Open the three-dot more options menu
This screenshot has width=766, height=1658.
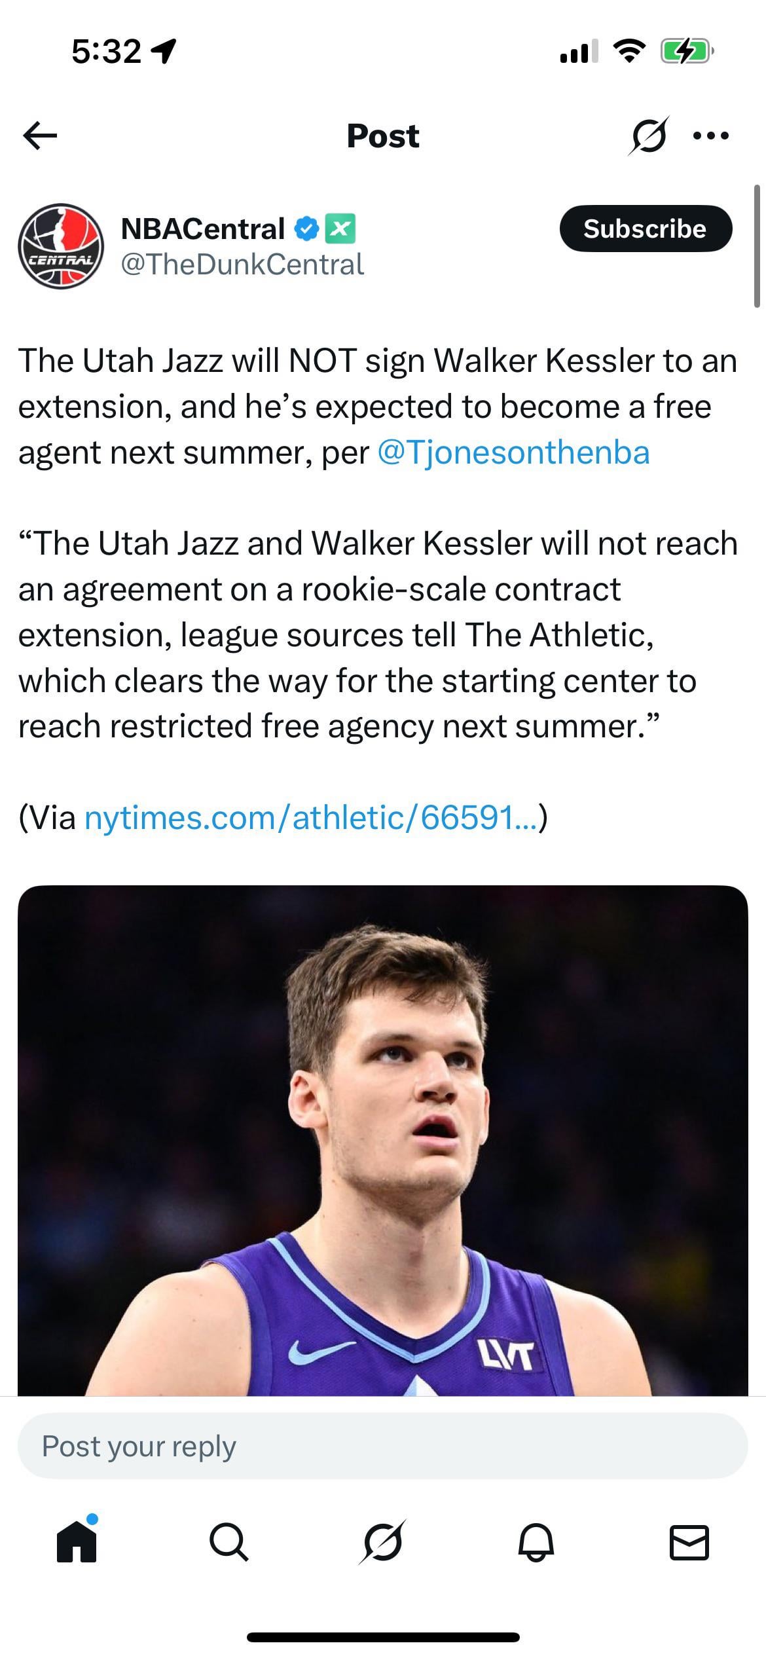710,136
